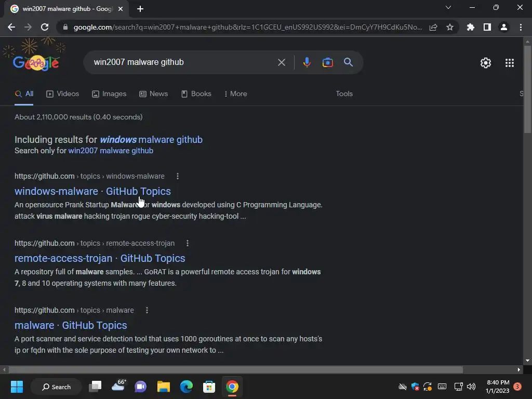Close the win2007 malware github tab
The width and height of the screenshot is (532, 399).
point(121,9)
